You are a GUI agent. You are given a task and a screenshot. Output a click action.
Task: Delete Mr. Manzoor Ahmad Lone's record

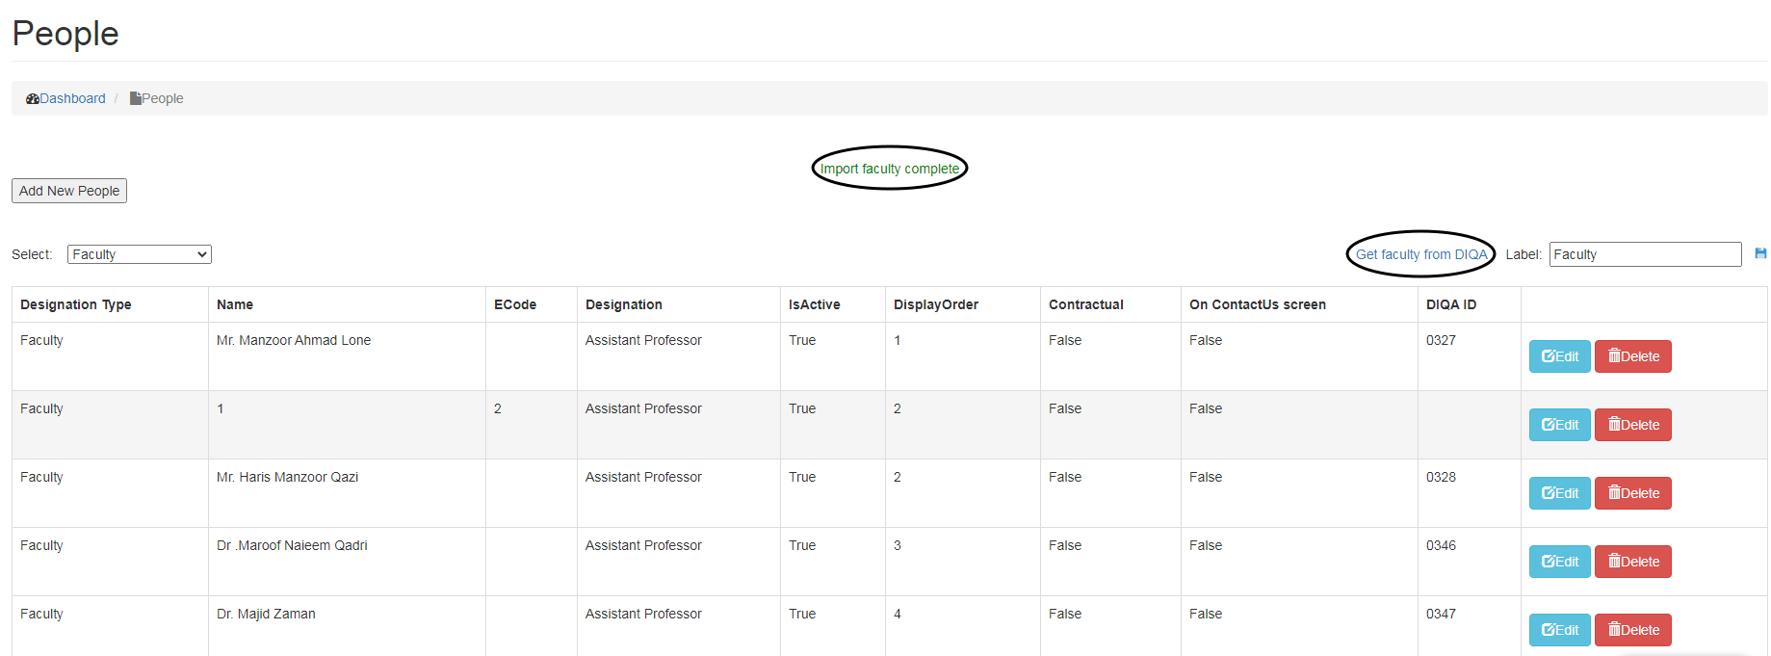click(1632, 356)
